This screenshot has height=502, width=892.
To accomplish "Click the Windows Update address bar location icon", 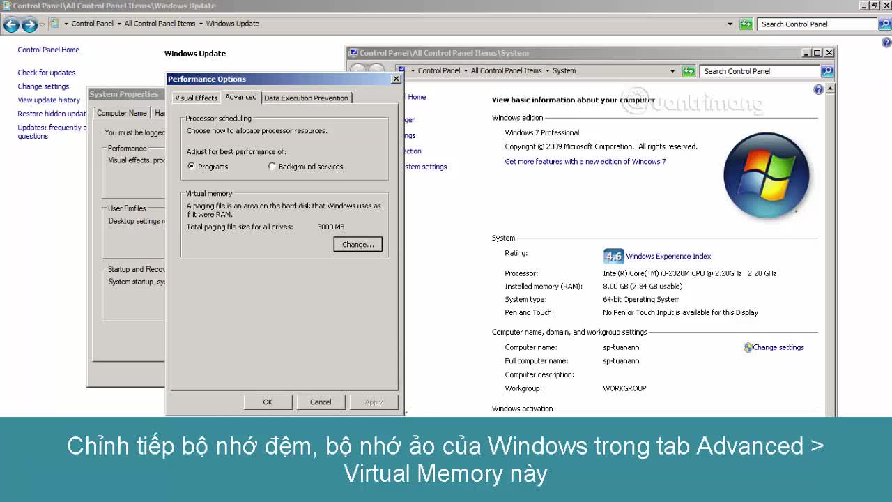I will pyautogui.click(x=54, y=24).
